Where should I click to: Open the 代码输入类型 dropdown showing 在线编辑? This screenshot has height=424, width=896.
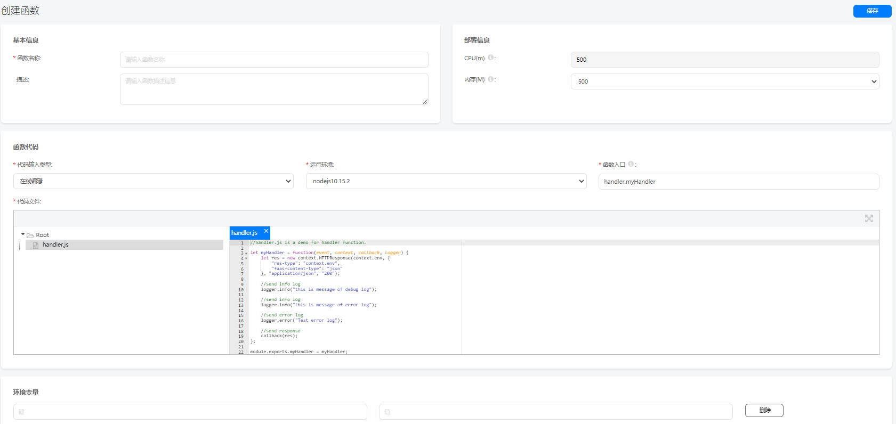[x=154, y=181]
